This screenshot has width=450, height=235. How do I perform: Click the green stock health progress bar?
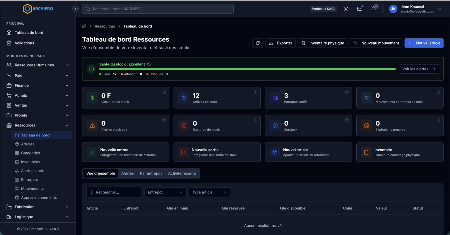[x=247, y=69]
